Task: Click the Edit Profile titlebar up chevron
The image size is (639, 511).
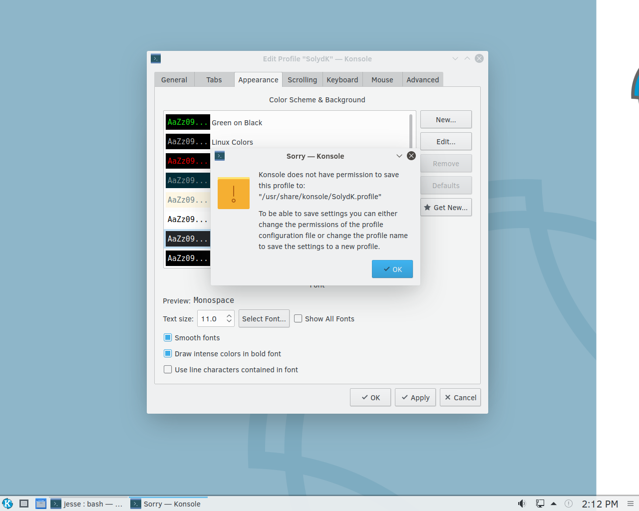Action: (x=467, y=58)
